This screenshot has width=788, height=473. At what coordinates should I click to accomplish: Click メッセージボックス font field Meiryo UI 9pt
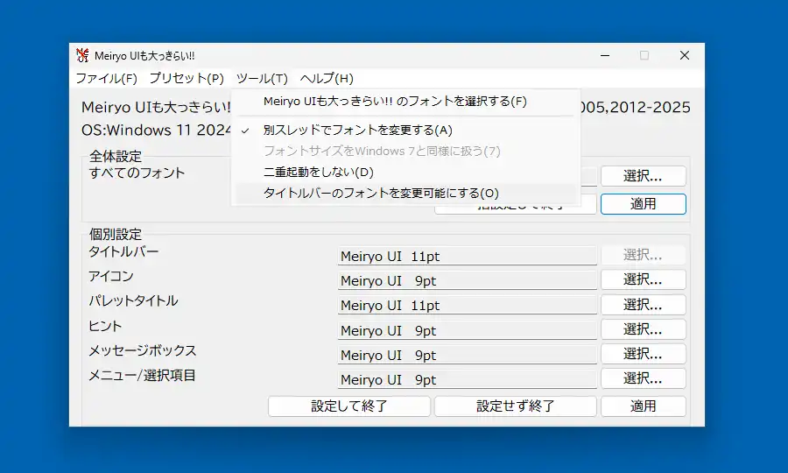pyautogui.click(x=468, y=355)
